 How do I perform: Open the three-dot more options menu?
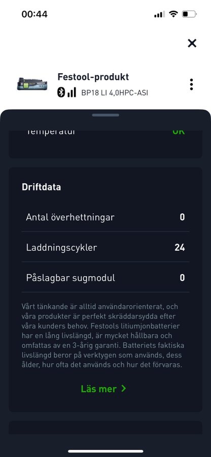pyautogui.click(x=191, y=84)
